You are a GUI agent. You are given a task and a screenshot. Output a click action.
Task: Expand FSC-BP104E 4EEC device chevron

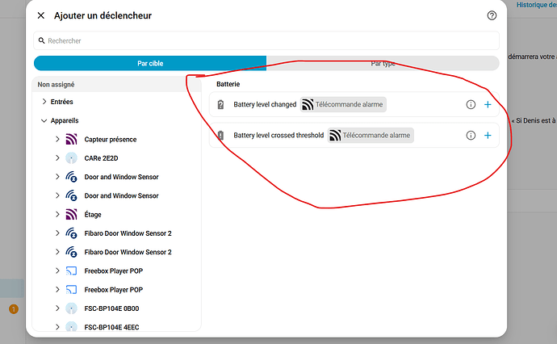point(57,327)
